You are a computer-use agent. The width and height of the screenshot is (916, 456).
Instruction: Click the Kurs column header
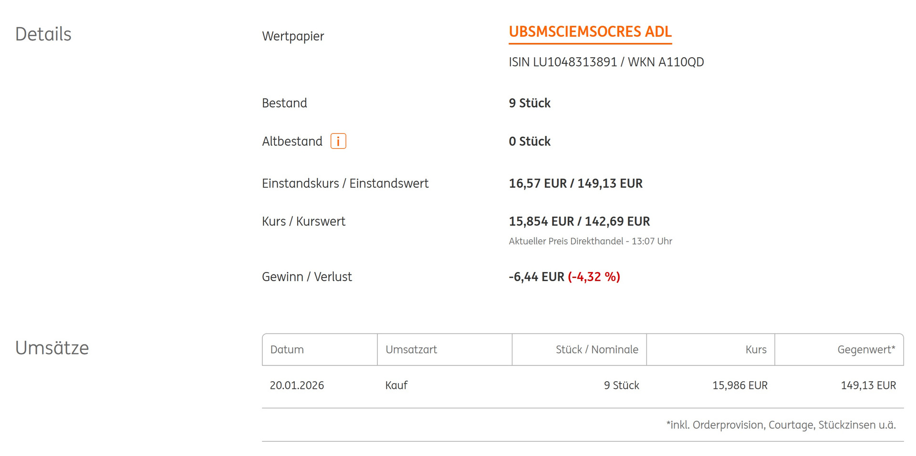point(756,350)
